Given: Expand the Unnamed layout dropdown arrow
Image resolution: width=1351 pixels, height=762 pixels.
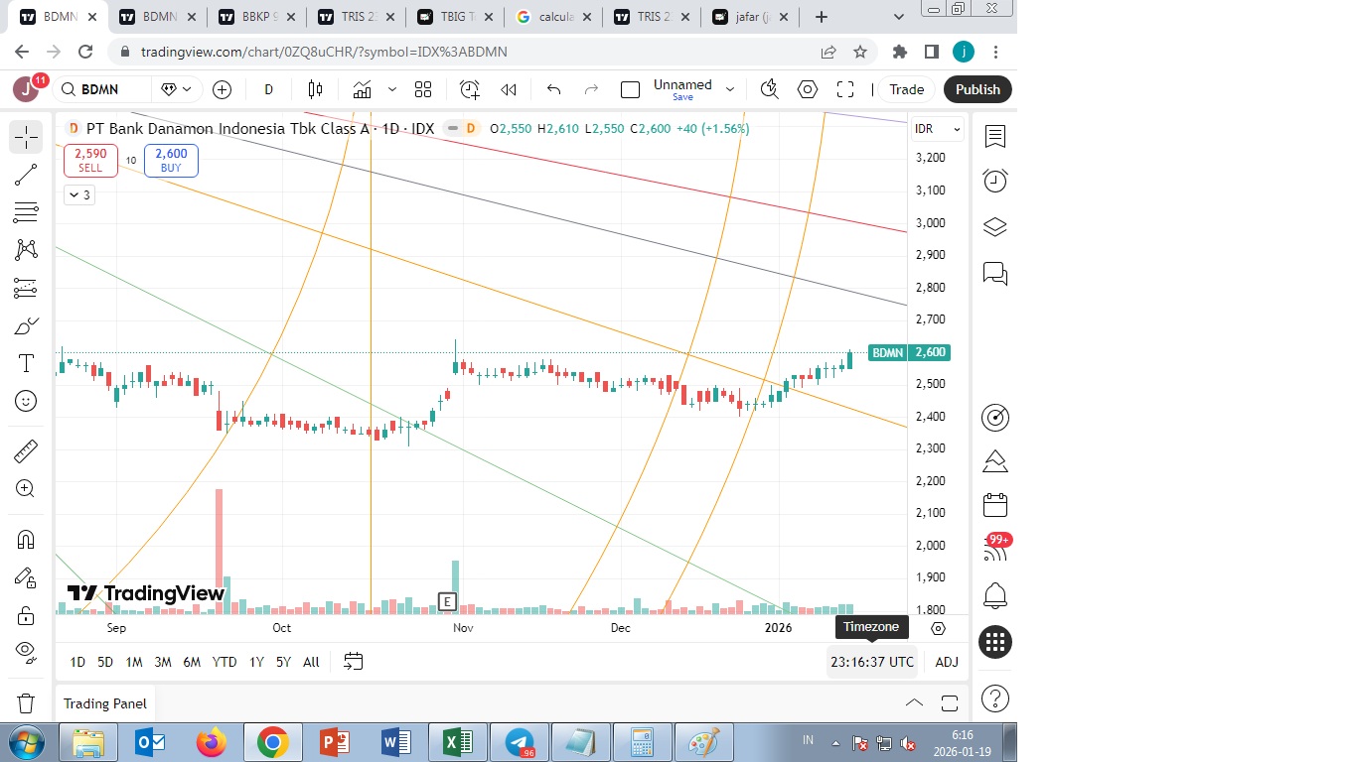Looking at the screenshot, I should click(x=730, y=89).
